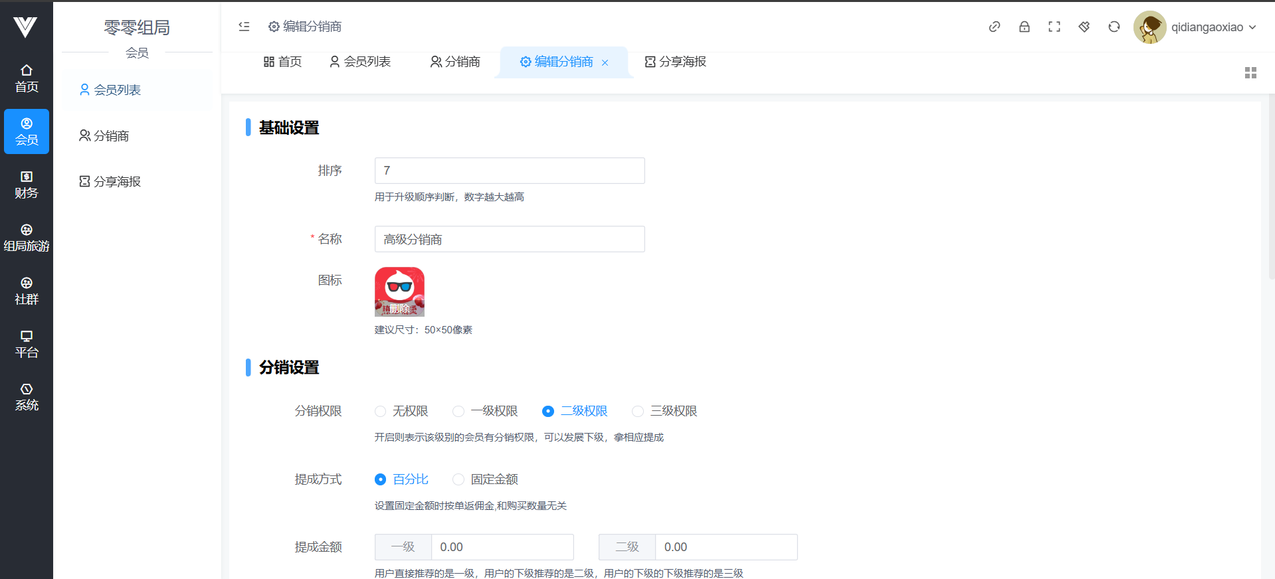Switch to the 分享海报 tab
This screenshot has width=1275, height=579.
(676, 62)
